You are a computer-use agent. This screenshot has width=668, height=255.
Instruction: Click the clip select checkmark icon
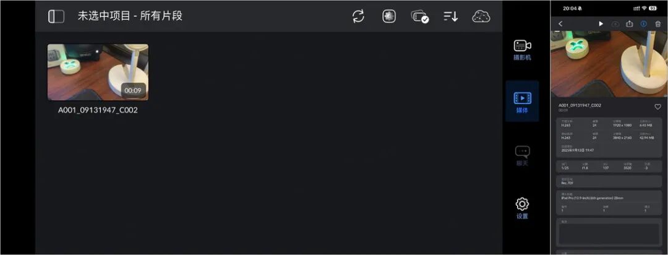click(419, 17)
